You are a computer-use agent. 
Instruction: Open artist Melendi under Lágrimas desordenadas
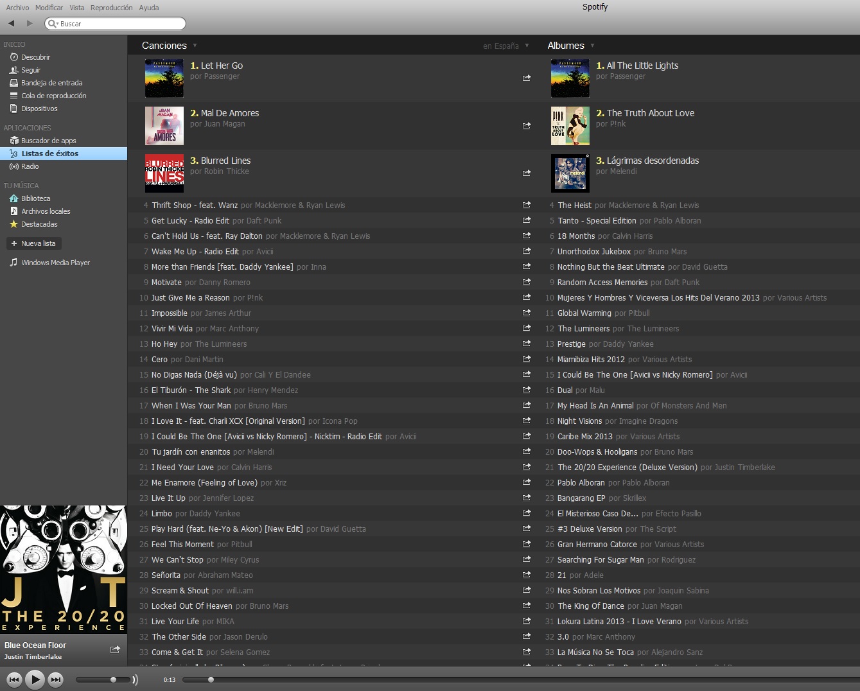coord(622,171)
